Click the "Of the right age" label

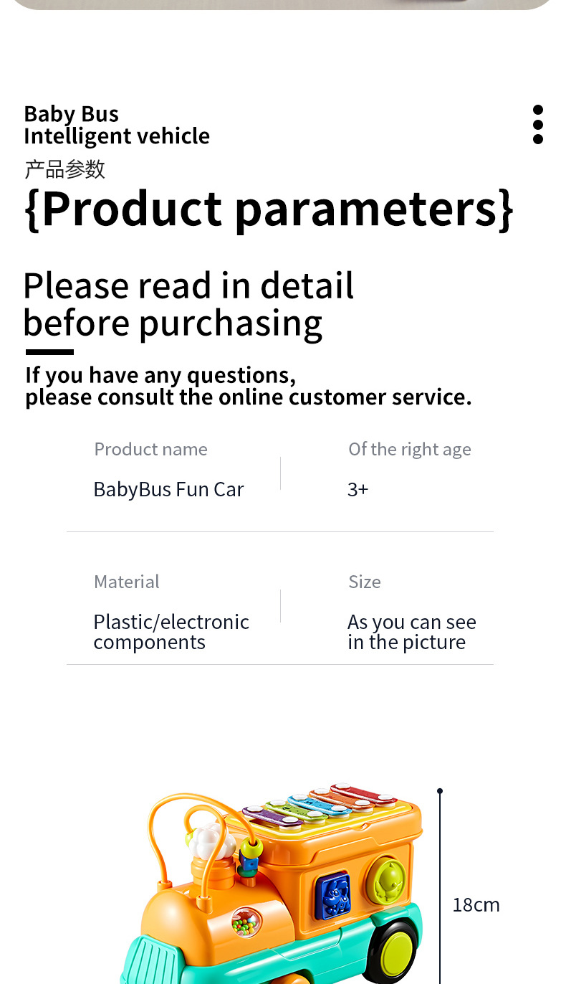click(x=410, y=449)
